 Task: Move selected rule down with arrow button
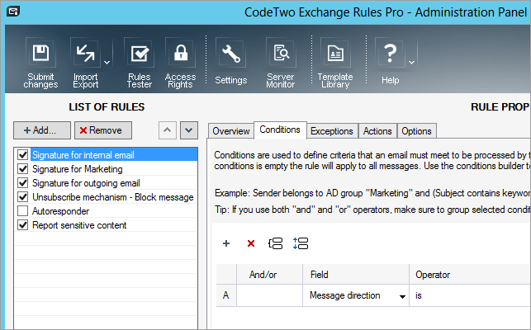pos(189,130)
